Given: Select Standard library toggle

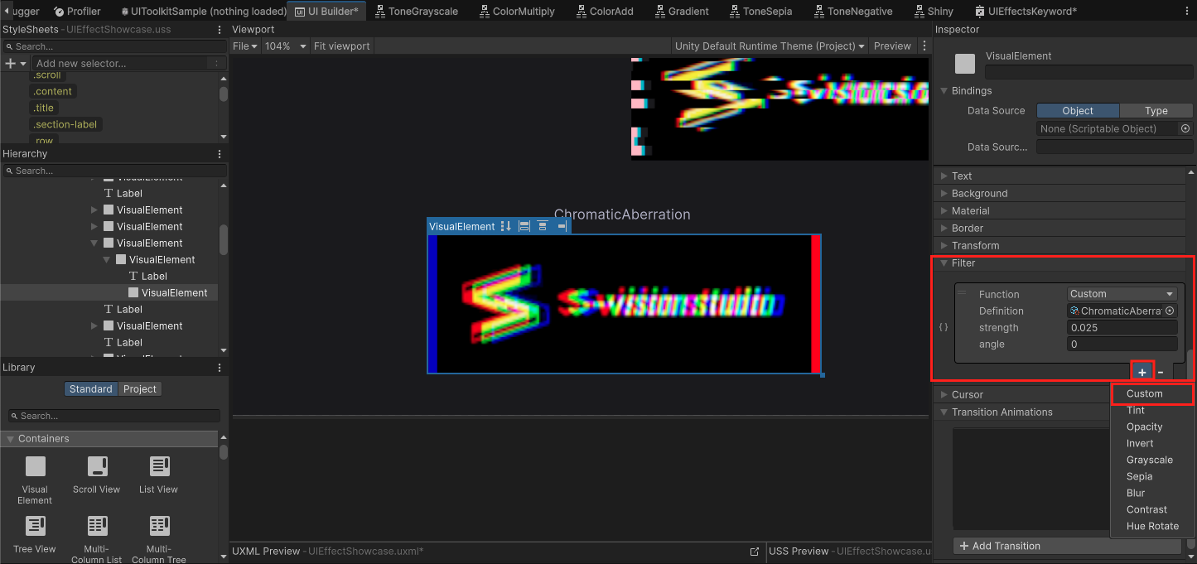Looking at the screenshot, I should 91,389.
